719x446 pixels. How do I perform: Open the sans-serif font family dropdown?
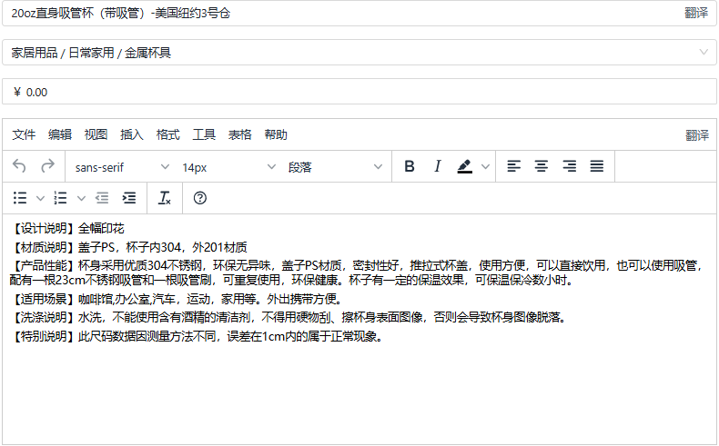(x=122, y=167)
